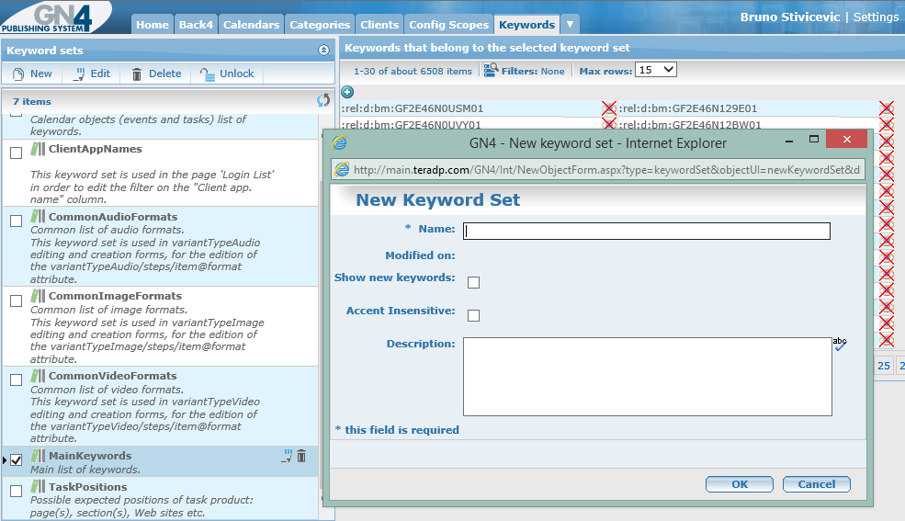Remove keyword :rel:d:bm:GF2E46N0UVY01 with its red X

point(609,123)
